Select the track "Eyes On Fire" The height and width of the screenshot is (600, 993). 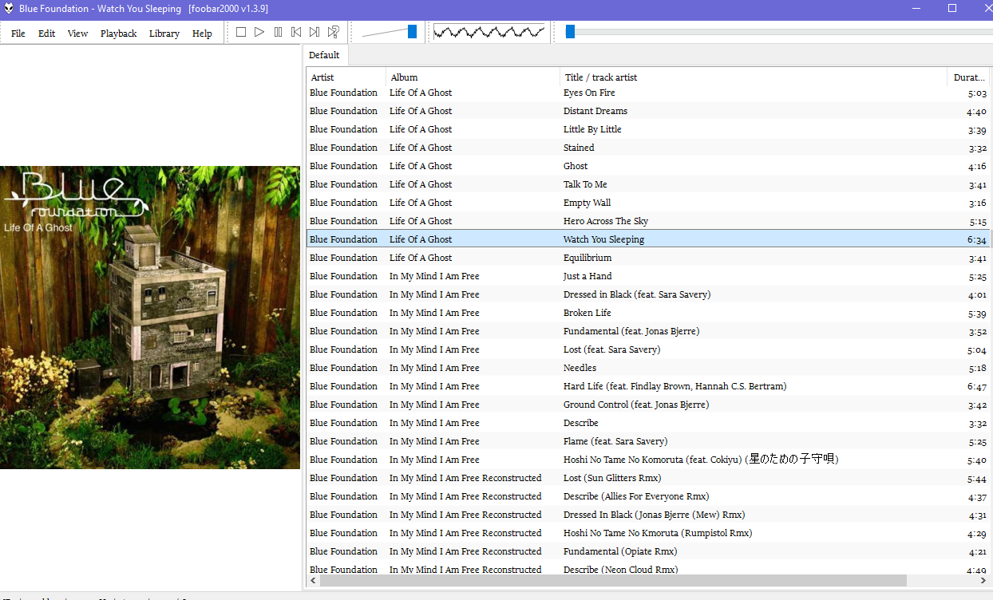tap(589, 93)
